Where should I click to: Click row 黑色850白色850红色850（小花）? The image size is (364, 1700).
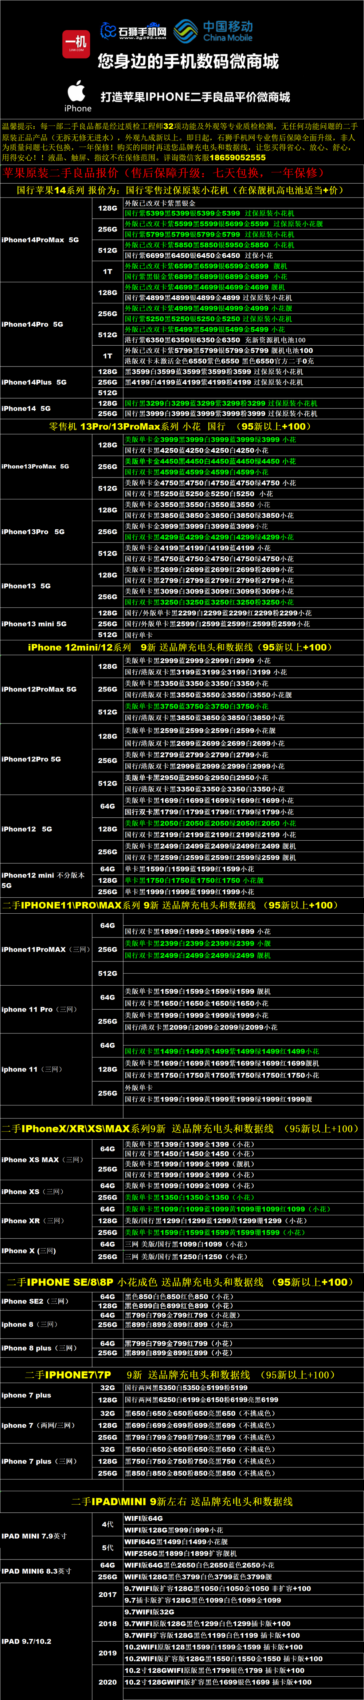(x=243, y=1296)
